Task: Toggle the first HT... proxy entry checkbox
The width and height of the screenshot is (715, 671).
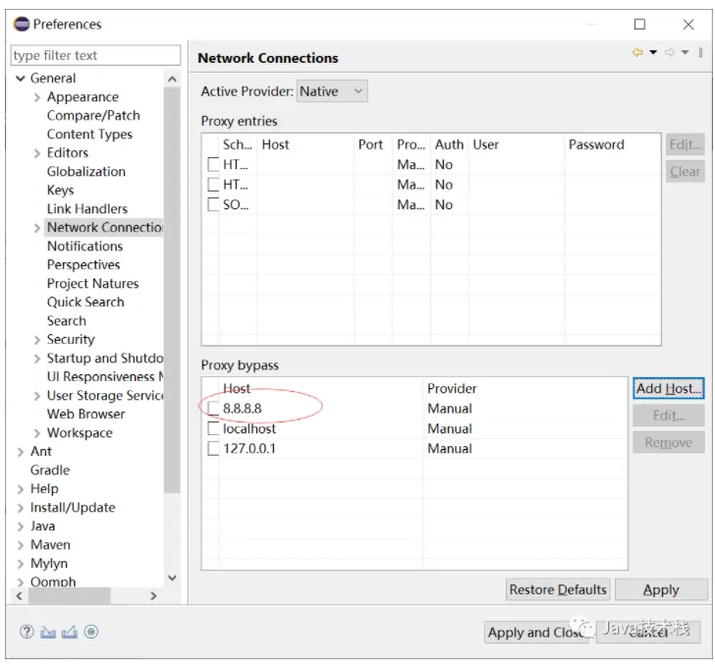Action: (213, 164)
